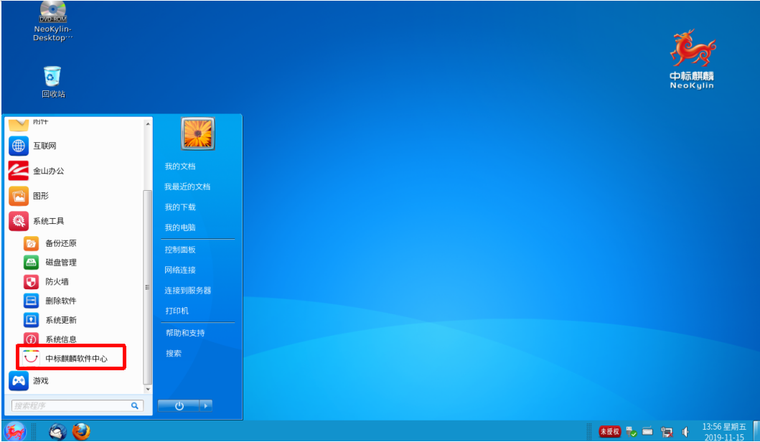This screenshot has width=760, height=442.
Task: Launch 系统信息 text entry
Action: 61,339
